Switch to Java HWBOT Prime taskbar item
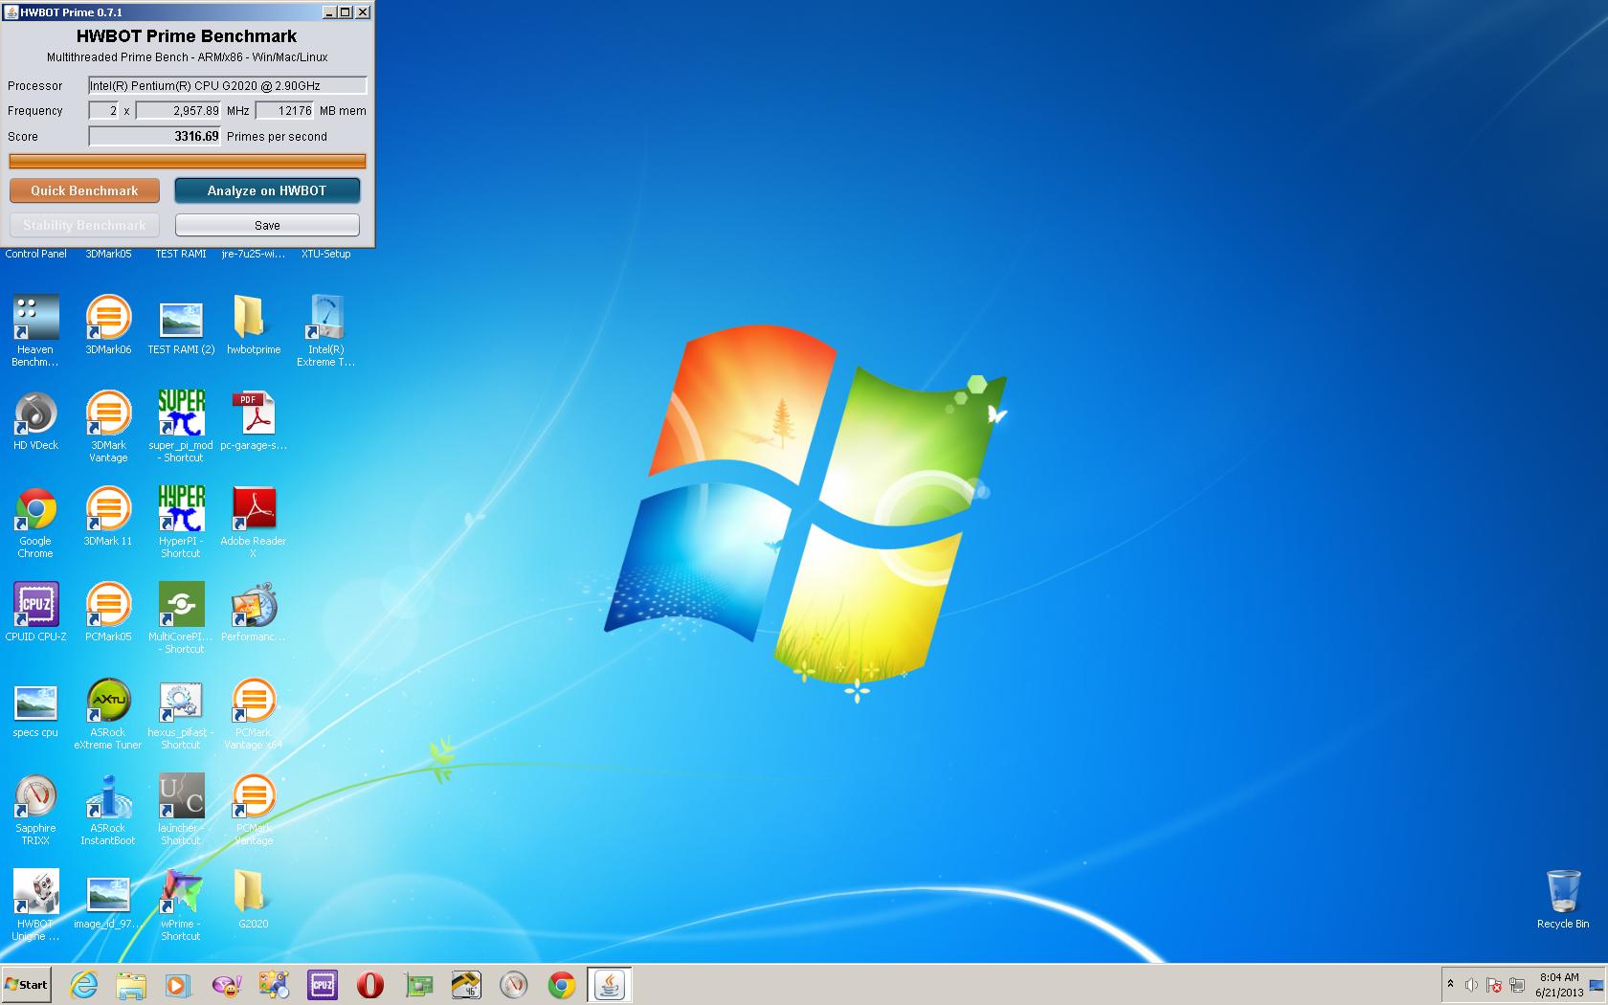 (x=610, y=985)
